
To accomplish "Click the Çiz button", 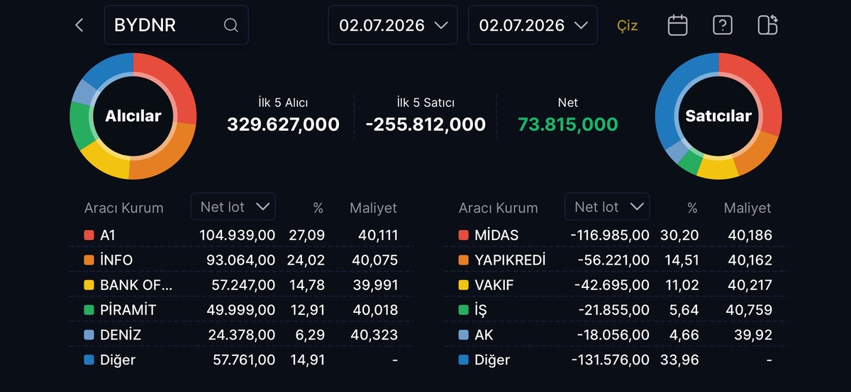I will [x=628, y=26].
